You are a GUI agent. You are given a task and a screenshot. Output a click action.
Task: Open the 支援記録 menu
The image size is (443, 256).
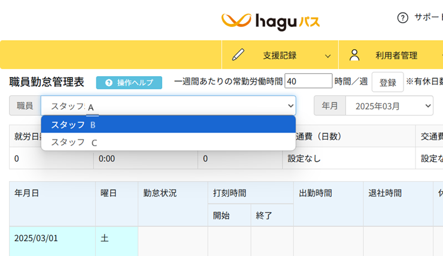(280, 55)
